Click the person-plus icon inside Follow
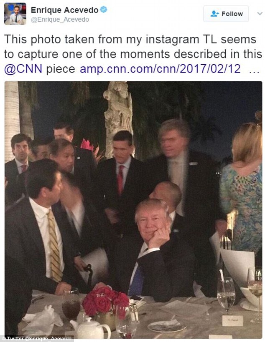Image resolution: width=265 pixels, height=342 pixels. point(214,14)
